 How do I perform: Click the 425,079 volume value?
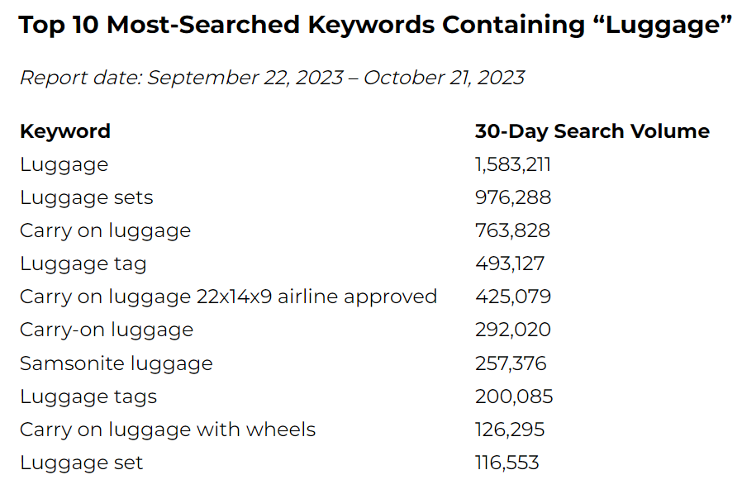[x=513, y=297]
